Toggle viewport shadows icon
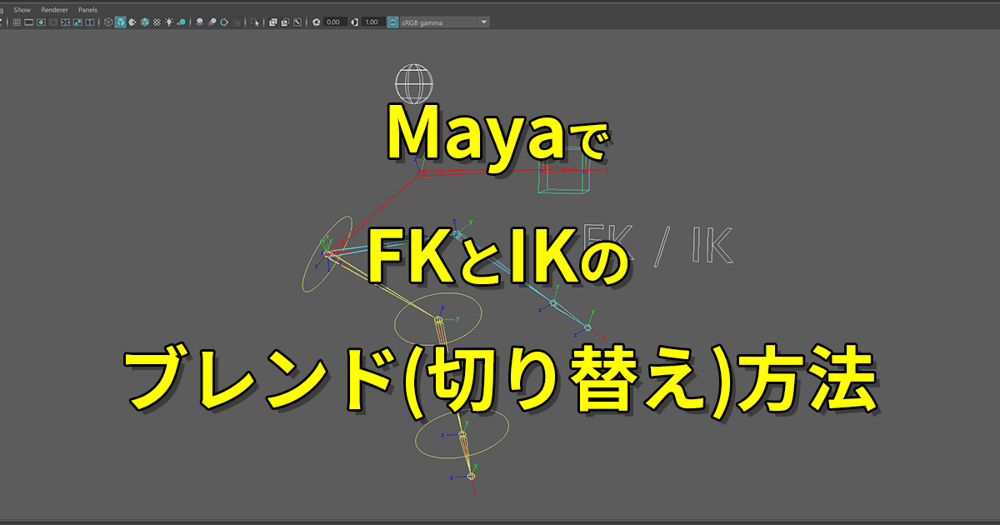This screenshot has height=525, width=1000. (x=182, y=22)
